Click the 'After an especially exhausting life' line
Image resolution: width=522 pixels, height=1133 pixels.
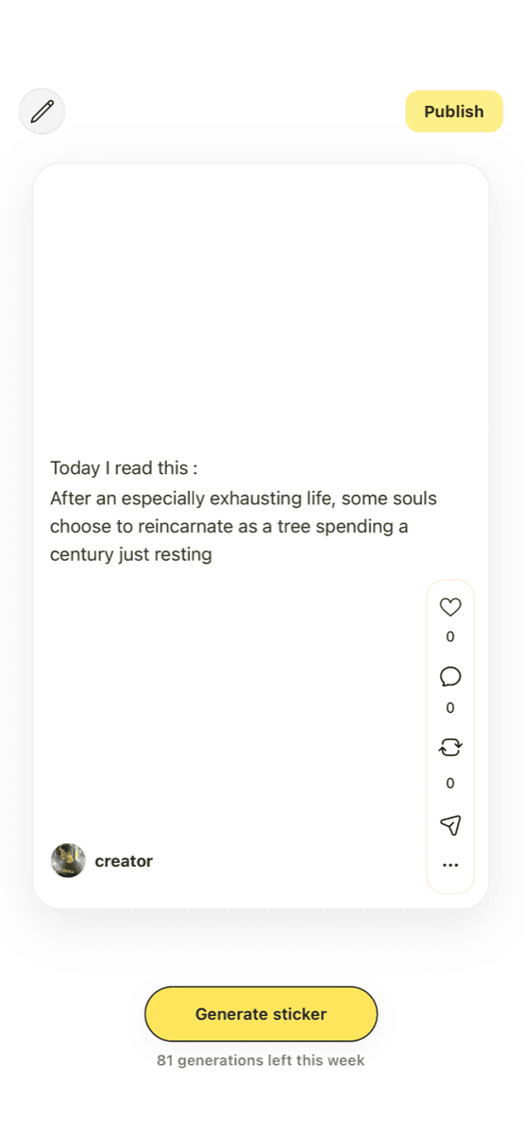pos(244,498)
